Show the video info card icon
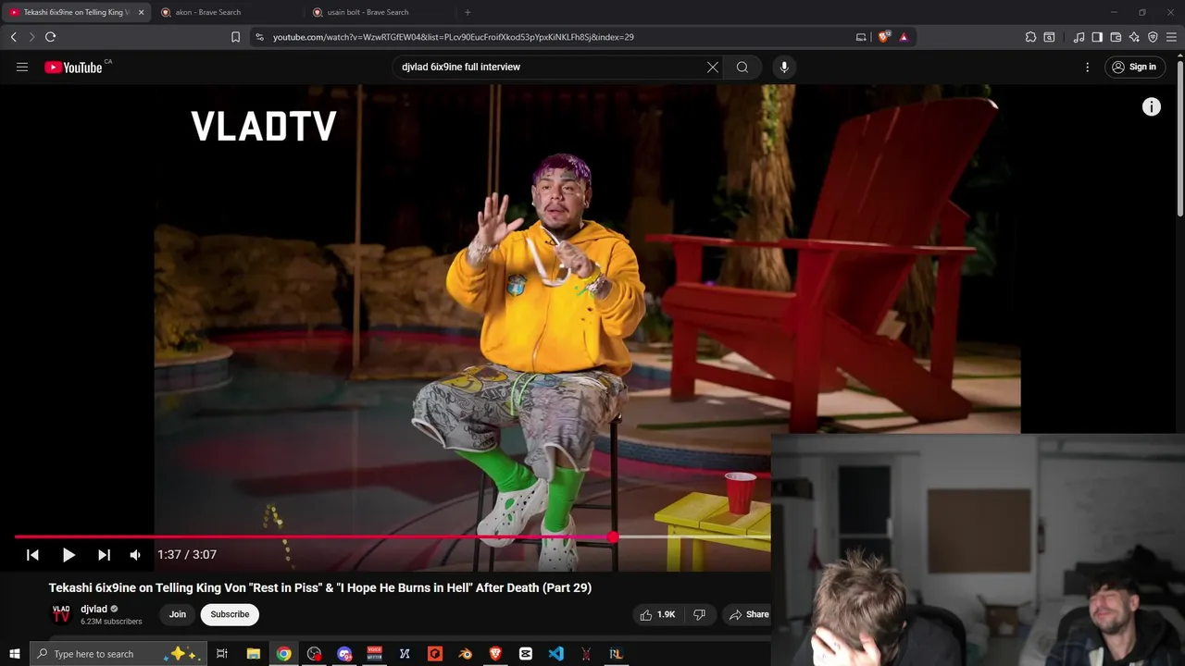This screenshot has height=666, width=1185. tap(1151, 107)
